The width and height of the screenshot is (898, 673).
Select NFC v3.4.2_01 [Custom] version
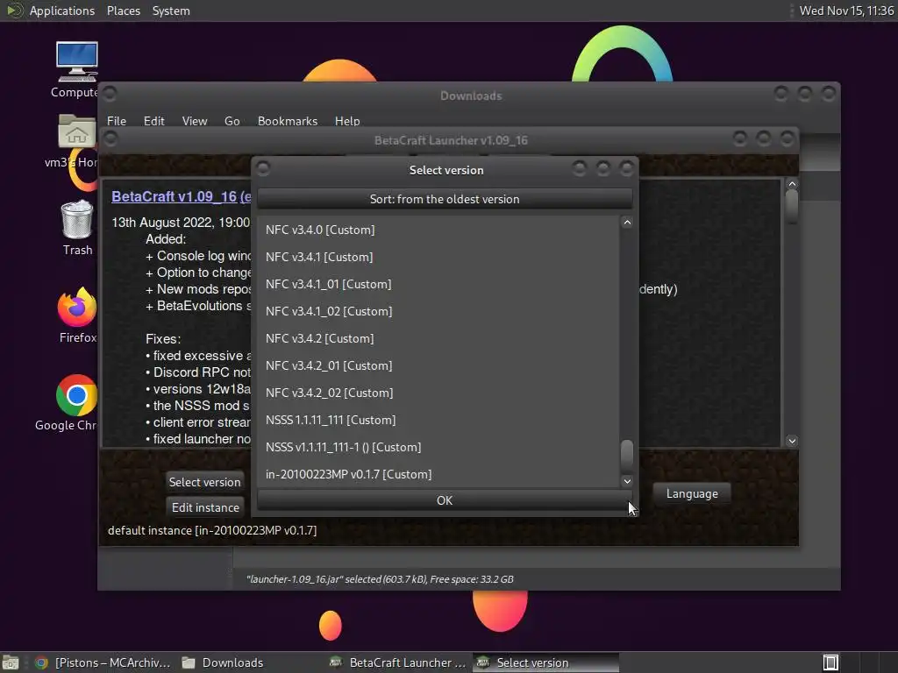click(x=438, y=365)
